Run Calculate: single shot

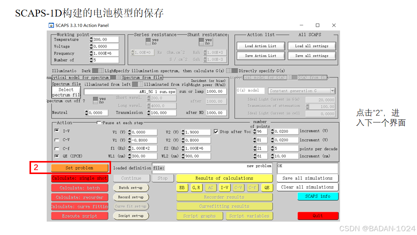pos(80,178)
